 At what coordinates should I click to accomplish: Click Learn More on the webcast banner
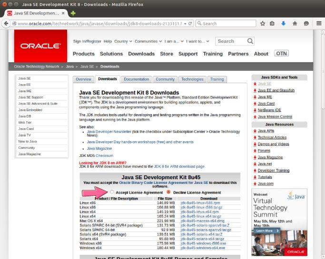pyautogui.click(x=267, y=230)
